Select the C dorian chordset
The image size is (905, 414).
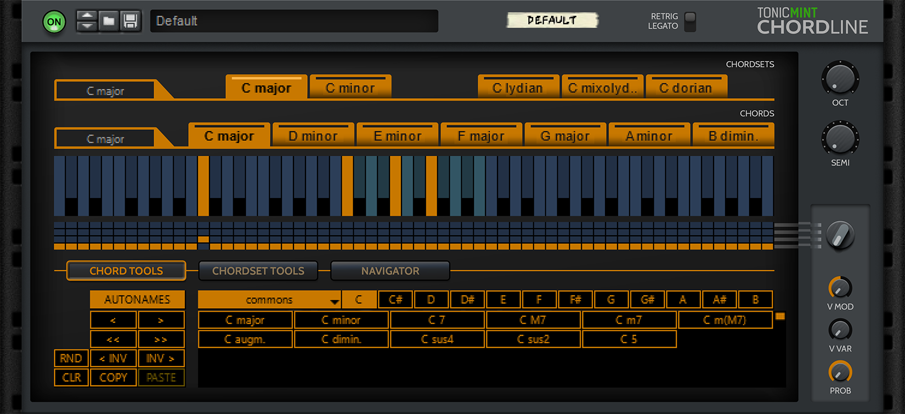(686, 88)
